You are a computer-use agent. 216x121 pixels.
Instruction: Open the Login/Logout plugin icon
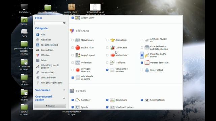click(x=78, y=55)
